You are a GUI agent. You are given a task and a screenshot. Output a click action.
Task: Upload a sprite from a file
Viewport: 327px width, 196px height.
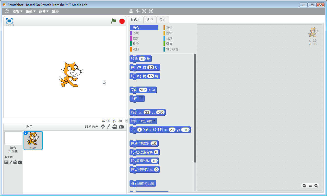pos(114,127)
